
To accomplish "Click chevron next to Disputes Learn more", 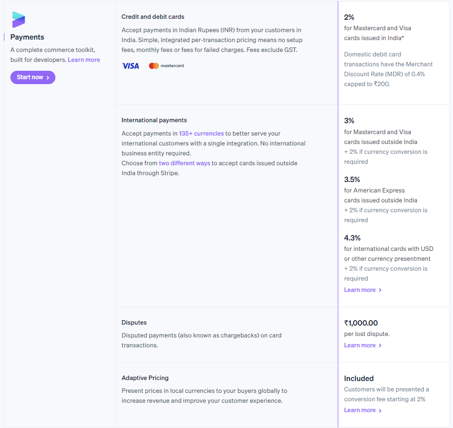I will click(380, 345).
